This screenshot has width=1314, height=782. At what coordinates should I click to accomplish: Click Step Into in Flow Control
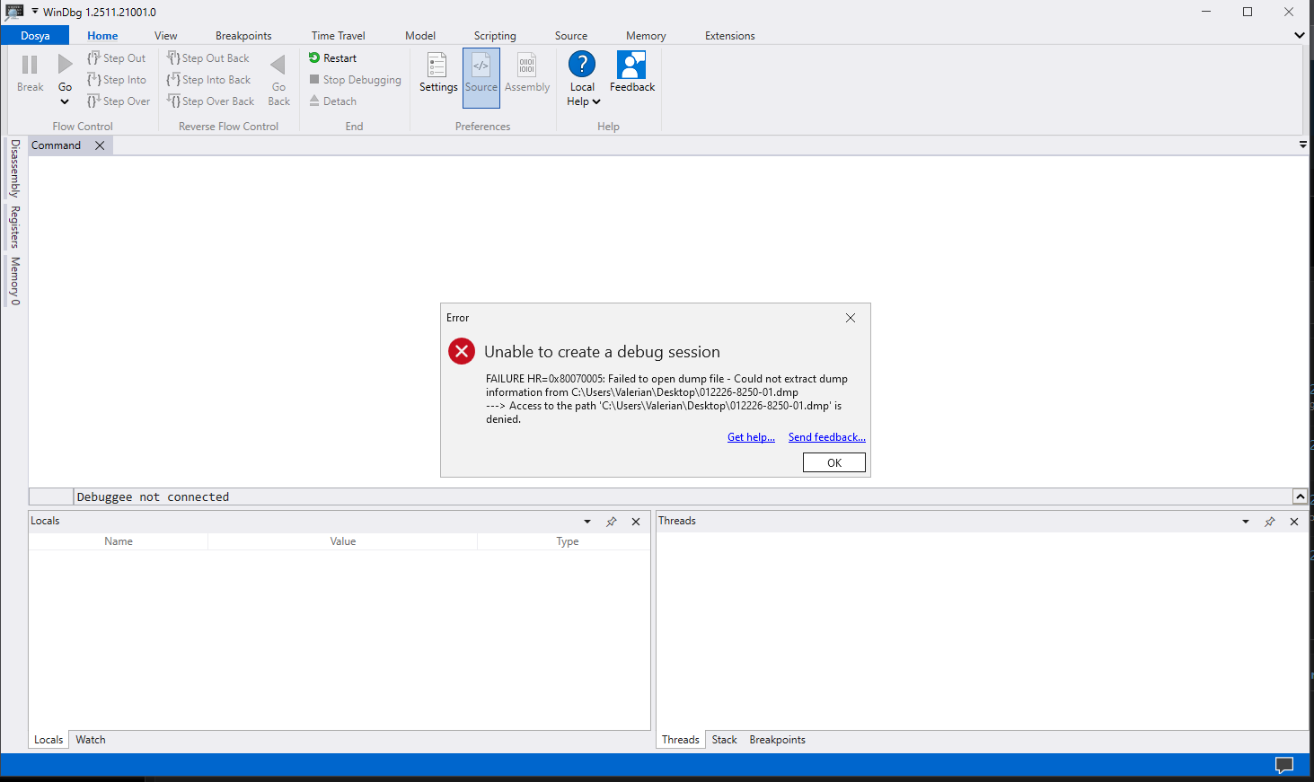tap(117, 80)
